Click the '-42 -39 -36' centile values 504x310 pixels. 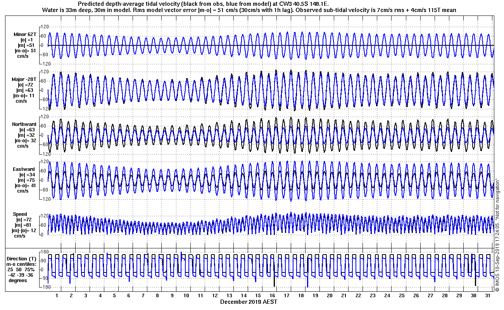[x=21, y=275]
